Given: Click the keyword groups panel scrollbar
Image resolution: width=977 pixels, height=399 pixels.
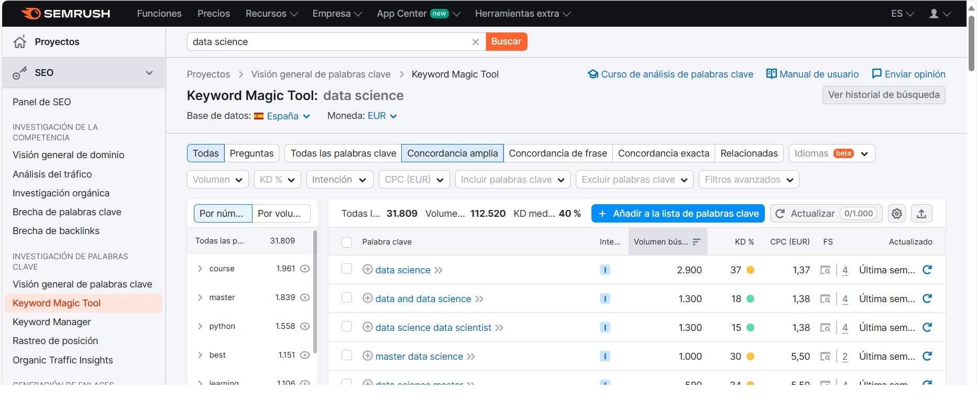Looking at the screenshot, I should point(315,292).
